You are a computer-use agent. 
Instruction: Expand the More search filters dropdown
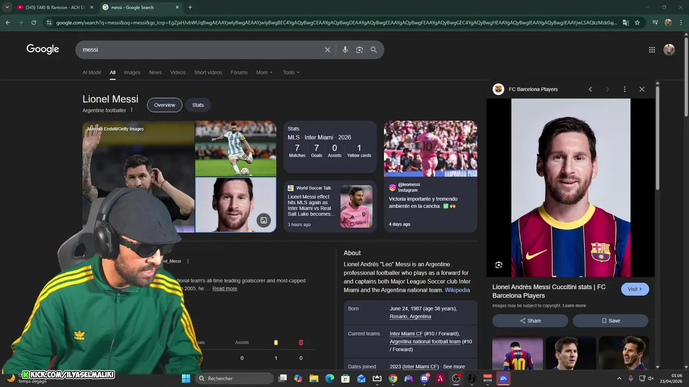(x=264, y=73)
